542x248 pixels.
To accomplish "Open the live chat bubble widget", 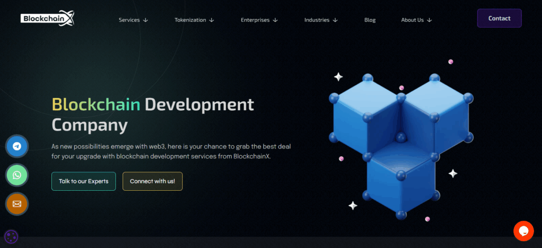I will [x=523, y=231].
